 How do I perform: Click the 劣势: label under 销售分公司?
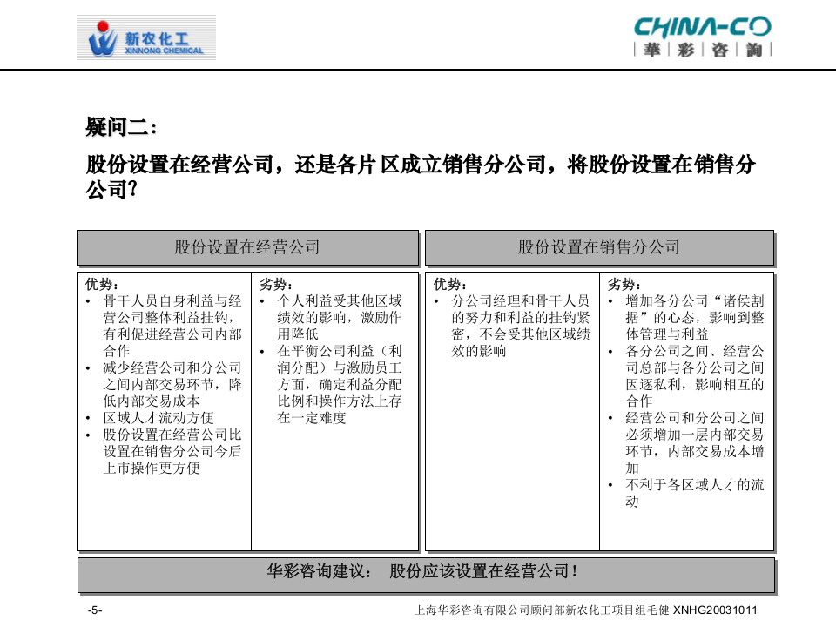pyautogui.click(x=624, y=284)
